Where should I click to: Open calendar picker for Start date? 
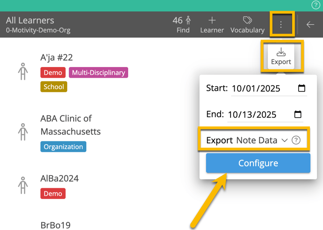301,88
